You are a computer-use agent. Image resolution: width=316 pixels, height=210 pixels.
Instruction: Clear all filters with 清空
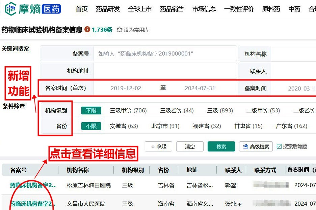pyautogui.click(x=190, y=146)
